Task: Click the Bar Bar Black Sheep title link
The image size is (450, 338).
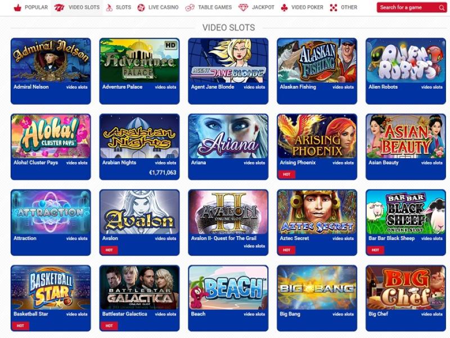Action: click(391, 238)
